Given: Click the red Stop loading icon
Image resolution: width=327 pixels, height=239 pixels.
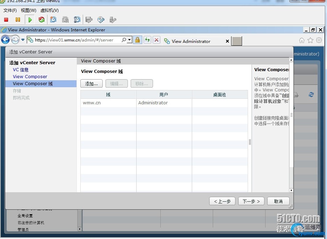Looking at the screenshot, I should [x=157, y=40].
